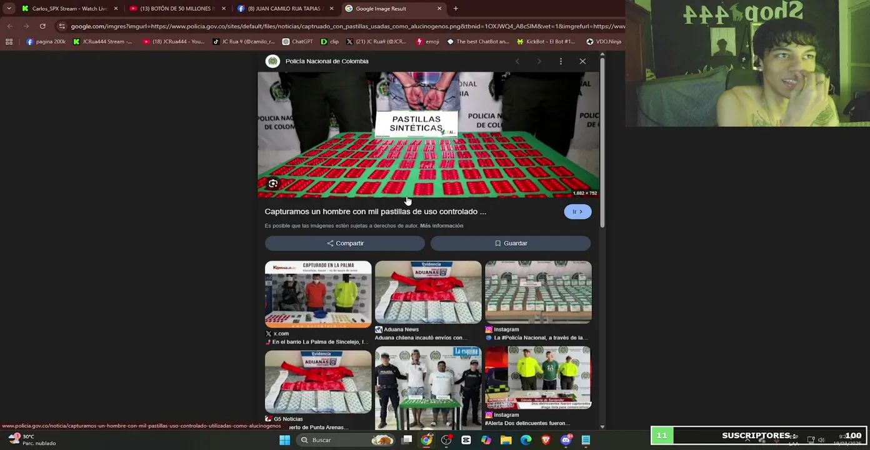Viewport: 870px width, 450px height.
Task: Select the Google Image Result tab
Action: pyautogui.click(x=381, y=9)
